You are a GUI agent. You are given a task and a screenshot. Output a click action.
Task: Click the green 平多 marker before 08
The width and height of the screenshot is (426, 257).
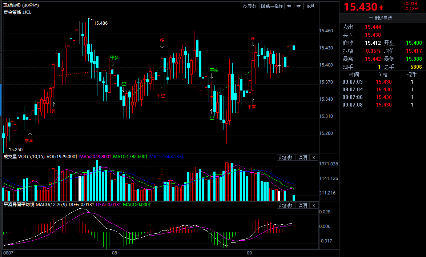click(x=114, y=58)
